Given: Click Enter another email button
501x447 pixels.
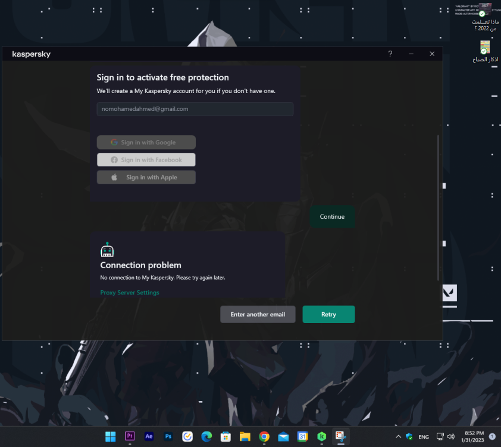Looking at the screenshot, I should point(258,314).
